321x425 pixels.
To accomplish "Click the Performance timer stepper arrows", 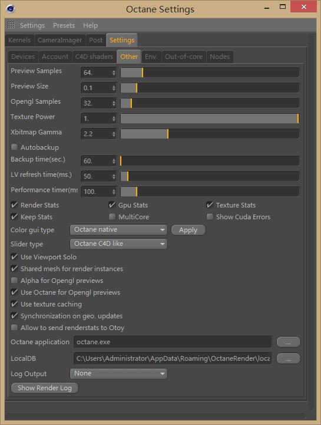I will coord(114,192).
